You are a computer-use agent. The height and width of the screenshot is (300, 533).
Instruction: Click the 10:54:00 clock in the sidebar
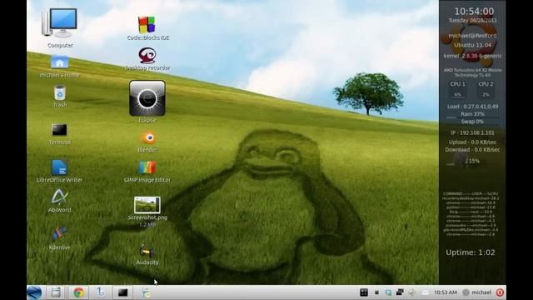[474, 11]
